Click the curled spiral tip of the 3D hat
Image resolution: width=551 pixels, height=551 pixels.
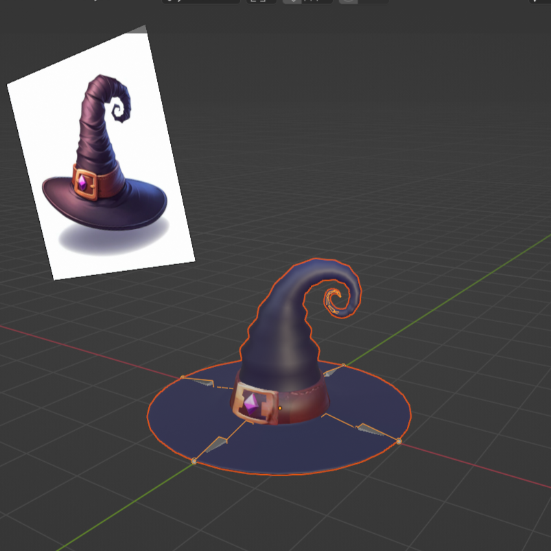(x=333, y=301)
